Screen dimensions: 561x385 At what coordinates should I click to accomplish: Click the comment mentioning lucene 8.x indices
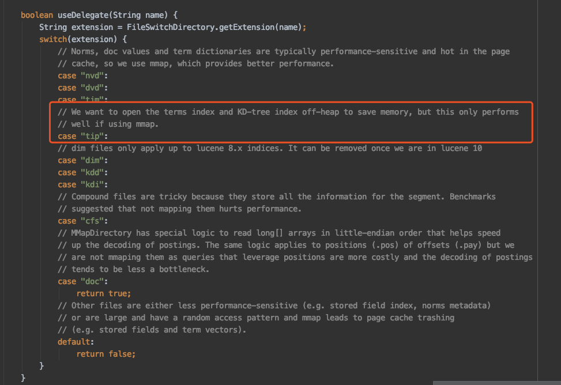click(270, 149)
